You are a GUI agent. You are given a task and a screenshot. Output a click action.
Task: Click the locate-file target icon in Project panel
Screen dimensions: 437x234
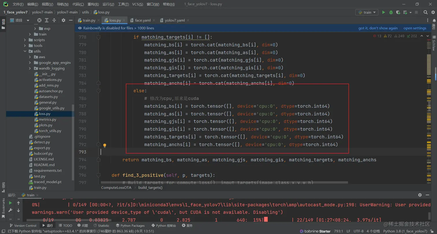[40, 20]
